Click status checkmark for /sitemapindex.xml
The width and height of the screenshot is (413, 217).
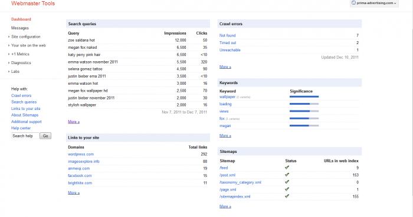pos(287,196)
